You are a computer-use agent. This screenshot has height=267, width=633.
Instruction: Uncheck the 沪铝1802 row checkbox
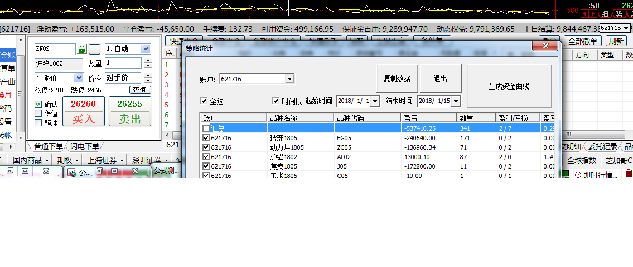click(x=206, y=157)
